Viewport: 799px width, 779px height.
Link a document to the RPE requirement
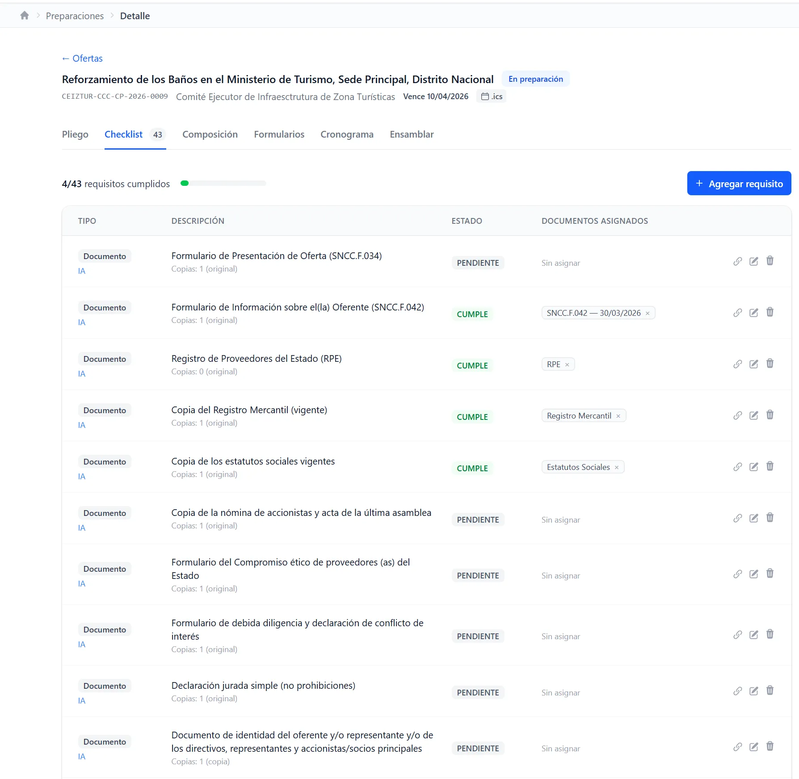(x=738, y=364)
